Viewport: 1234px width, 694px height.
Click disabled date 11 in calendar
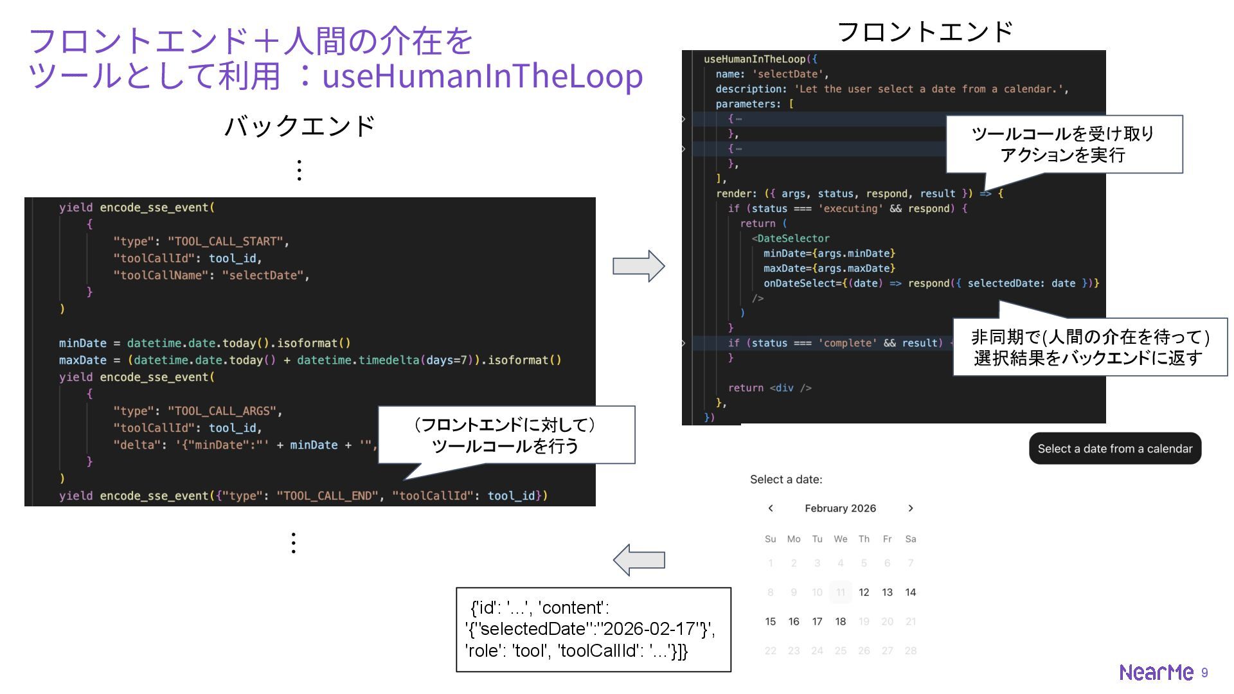840,592
